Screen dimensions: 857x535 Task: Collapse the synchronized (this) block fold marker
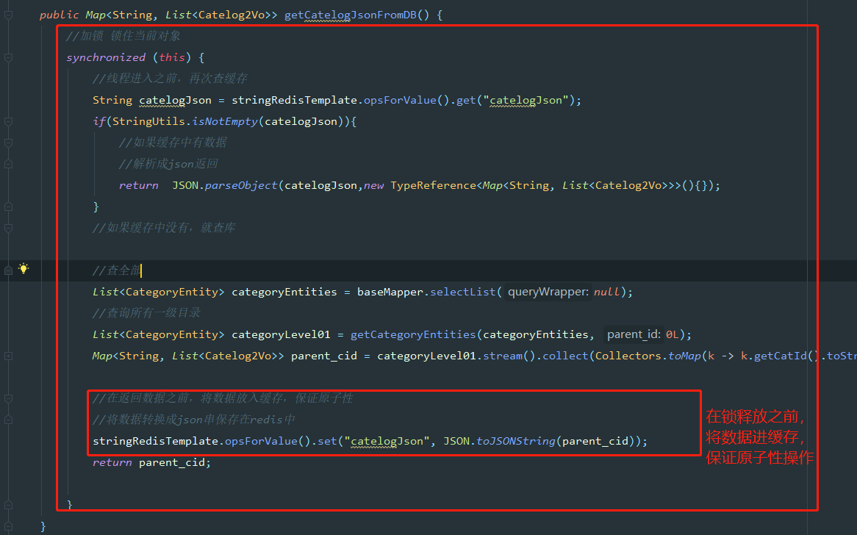(x=8, y=57)
